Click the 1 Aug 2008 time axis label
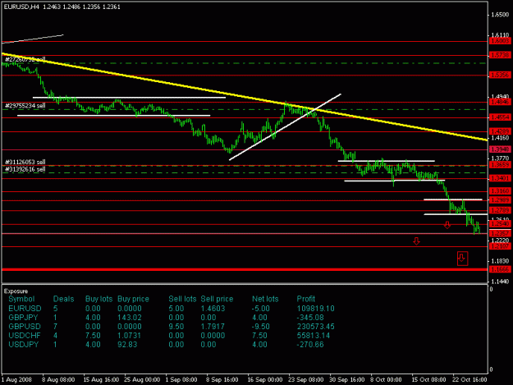513x385 pixels. [x=16, y=379]
